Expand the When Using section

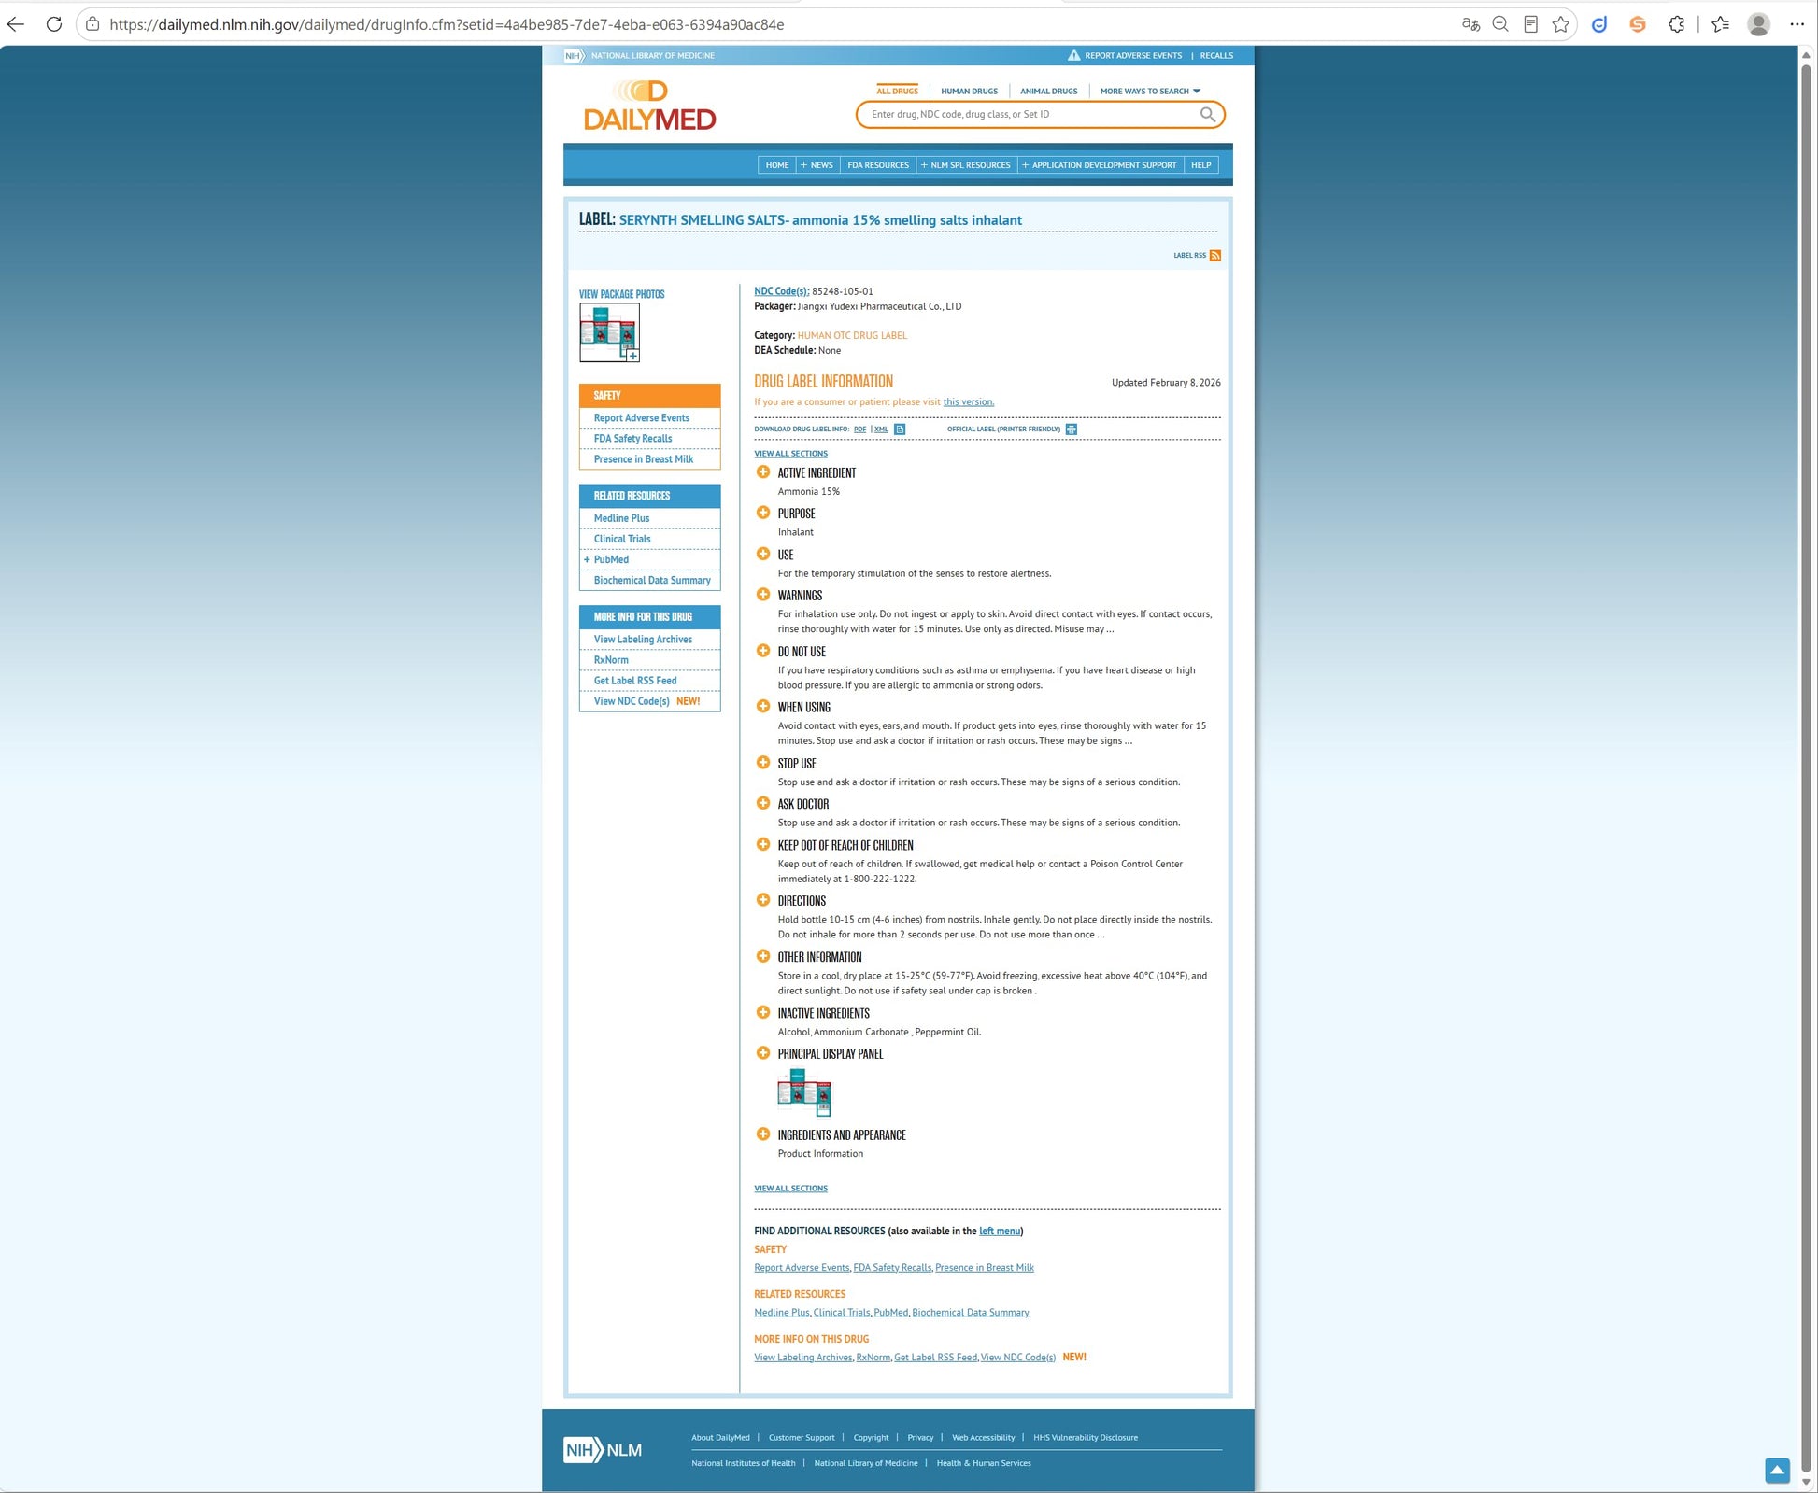[x=763, y=707]
